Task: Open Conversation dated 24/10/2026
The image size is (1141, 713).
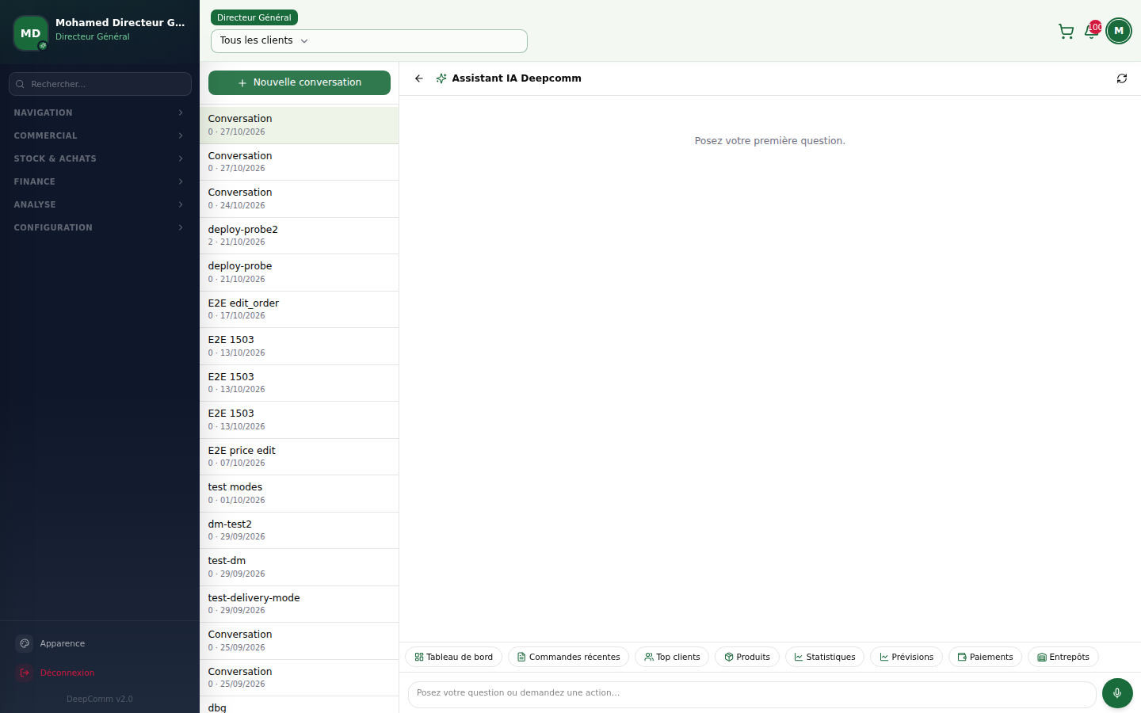Action: [300, 199]
